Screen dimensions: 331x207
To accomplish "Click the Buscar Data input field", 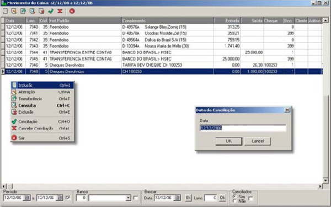I will [164, 198].
